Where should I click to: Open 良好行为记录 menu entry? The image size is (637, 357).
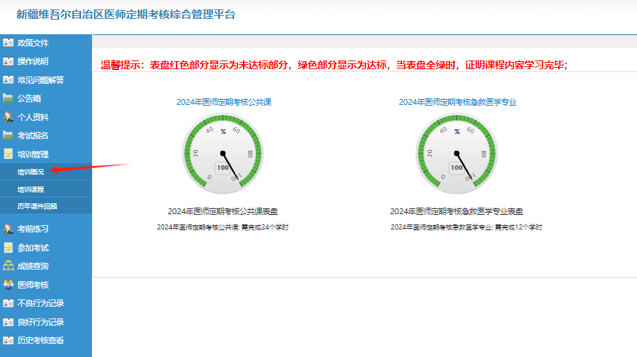pos(40,322)
